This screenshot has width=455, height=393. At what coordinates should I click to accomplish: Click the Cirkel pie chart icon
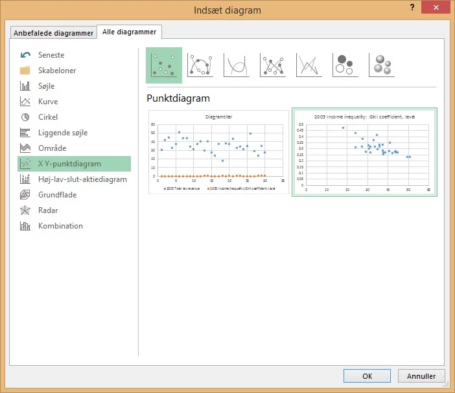(x=25, y=117)
